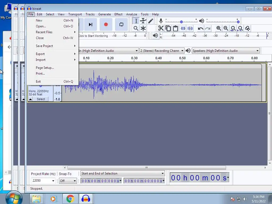272x204 pixels.
Task: Click the Copy icon in edit toolbar
Action: tap(168, 28)
